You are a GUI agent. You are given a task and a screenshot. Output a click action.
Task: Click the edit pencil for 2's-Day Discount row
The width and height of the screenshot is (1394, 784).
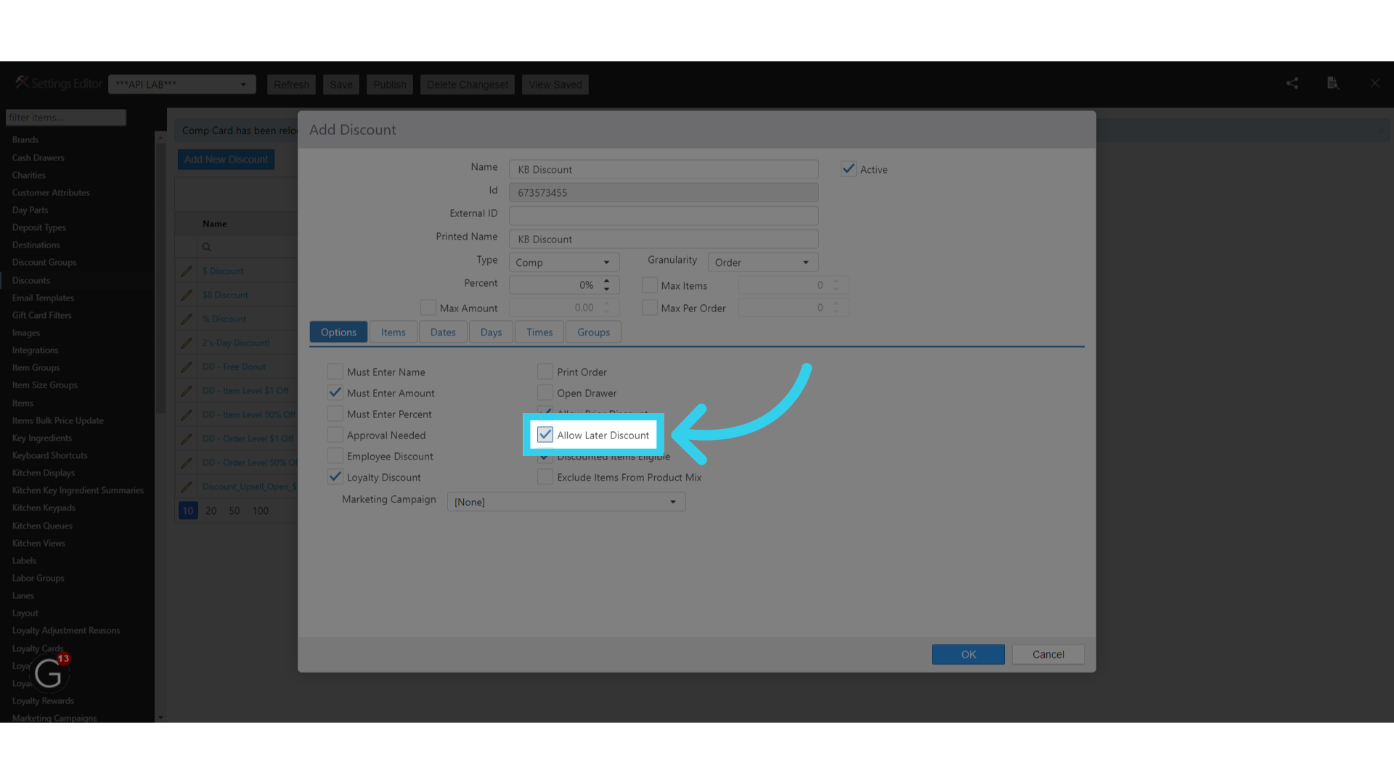coord(187,343)
